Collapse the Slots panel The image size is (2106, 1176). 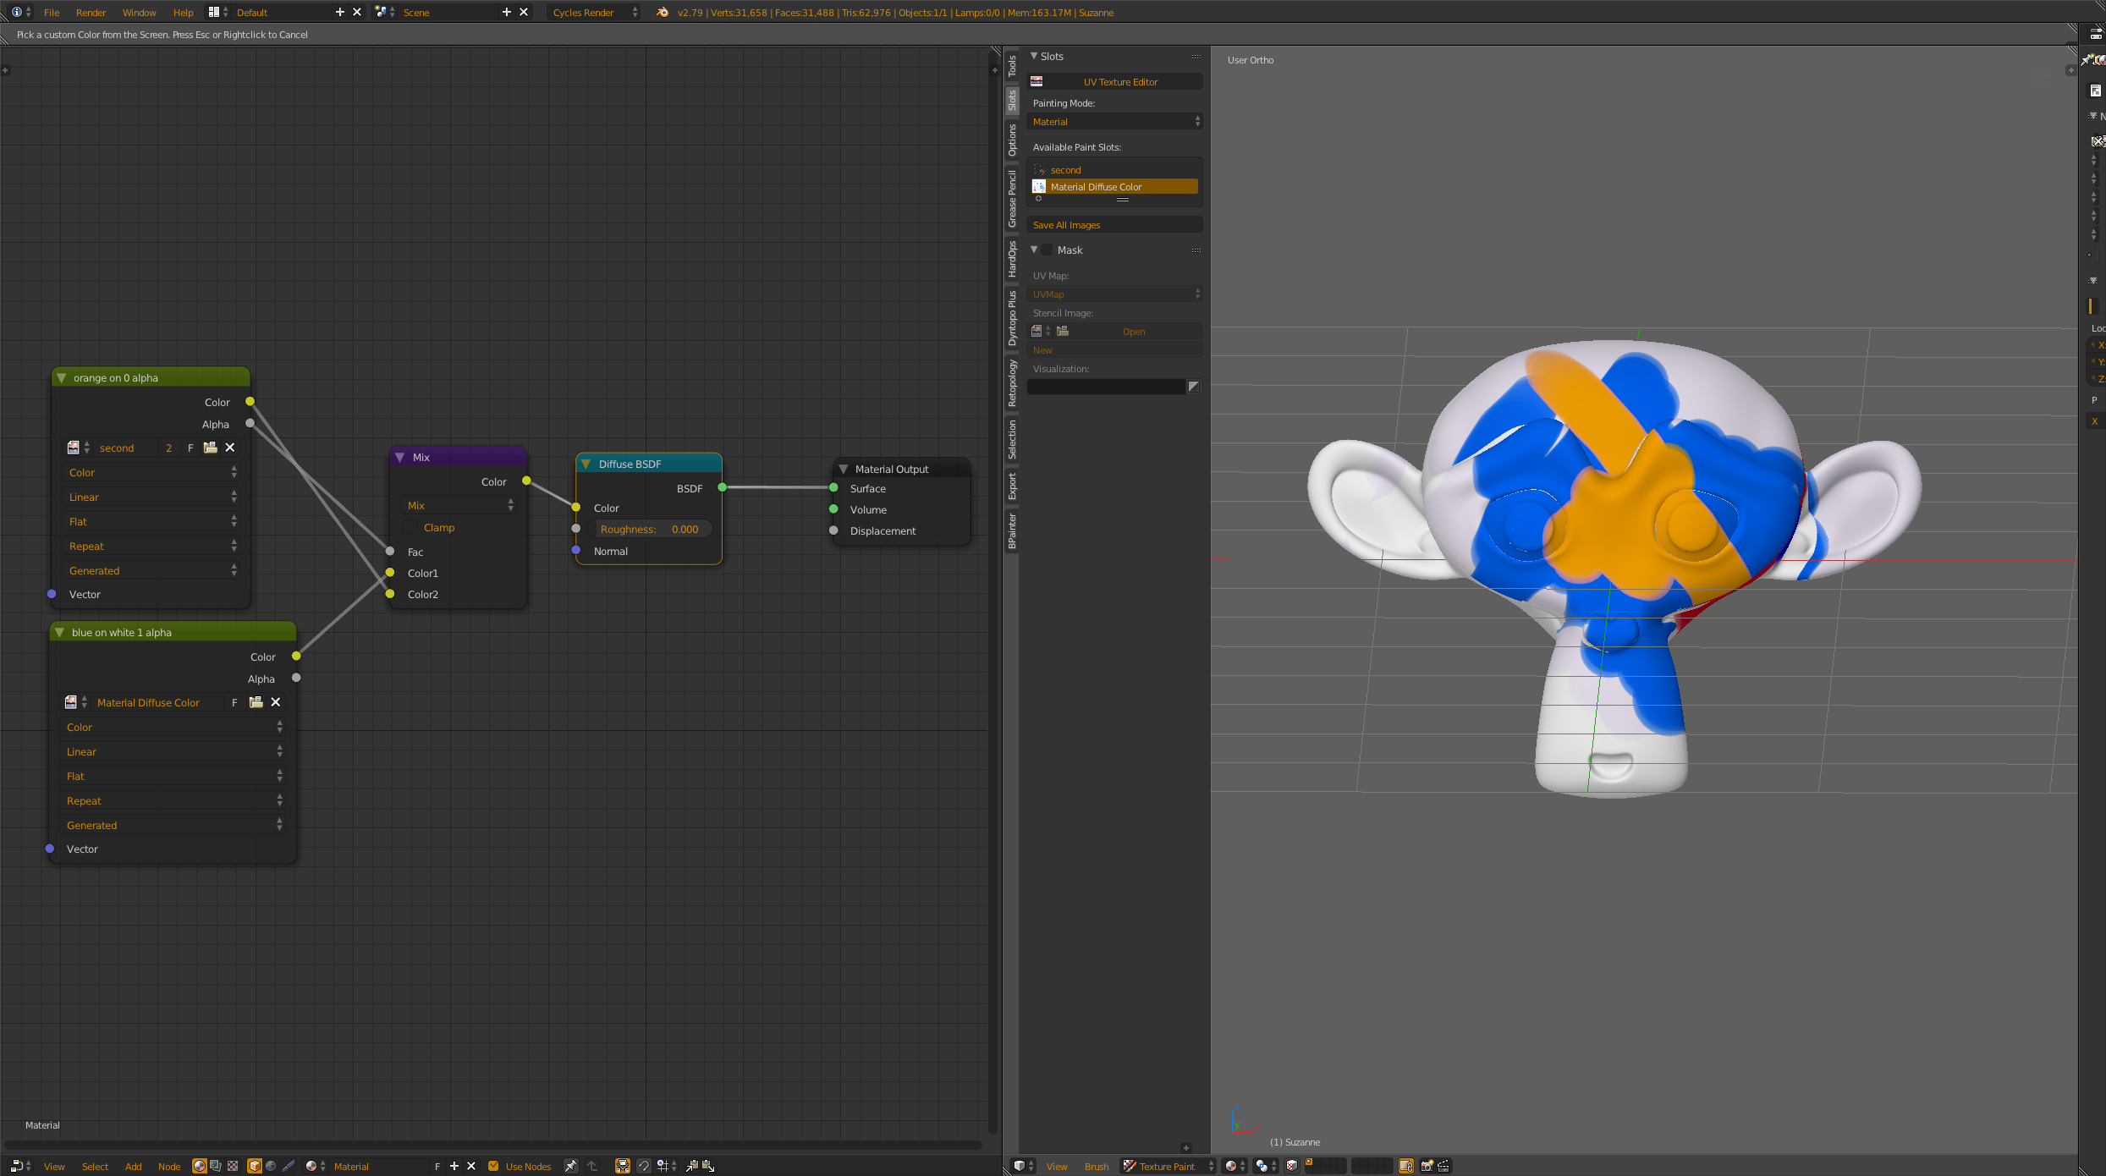1034,56
